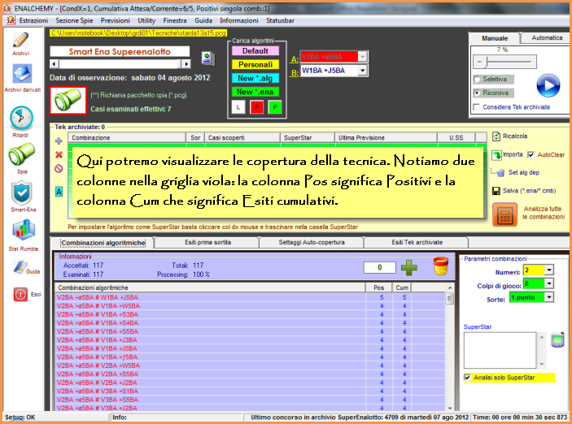The width and height of the screenshot is (572, 424).
Task: Open the Spie flashlight sidebar icon
Action: tap(21, 154)
